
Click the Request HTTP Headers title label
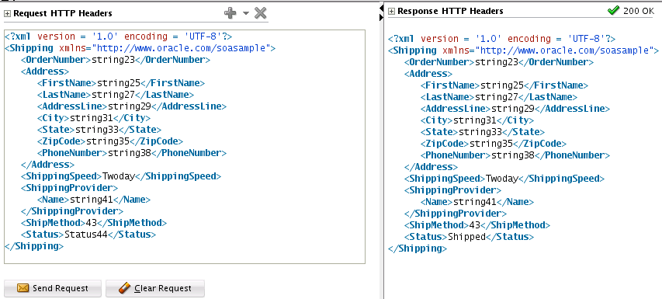(x=63, y=13)
